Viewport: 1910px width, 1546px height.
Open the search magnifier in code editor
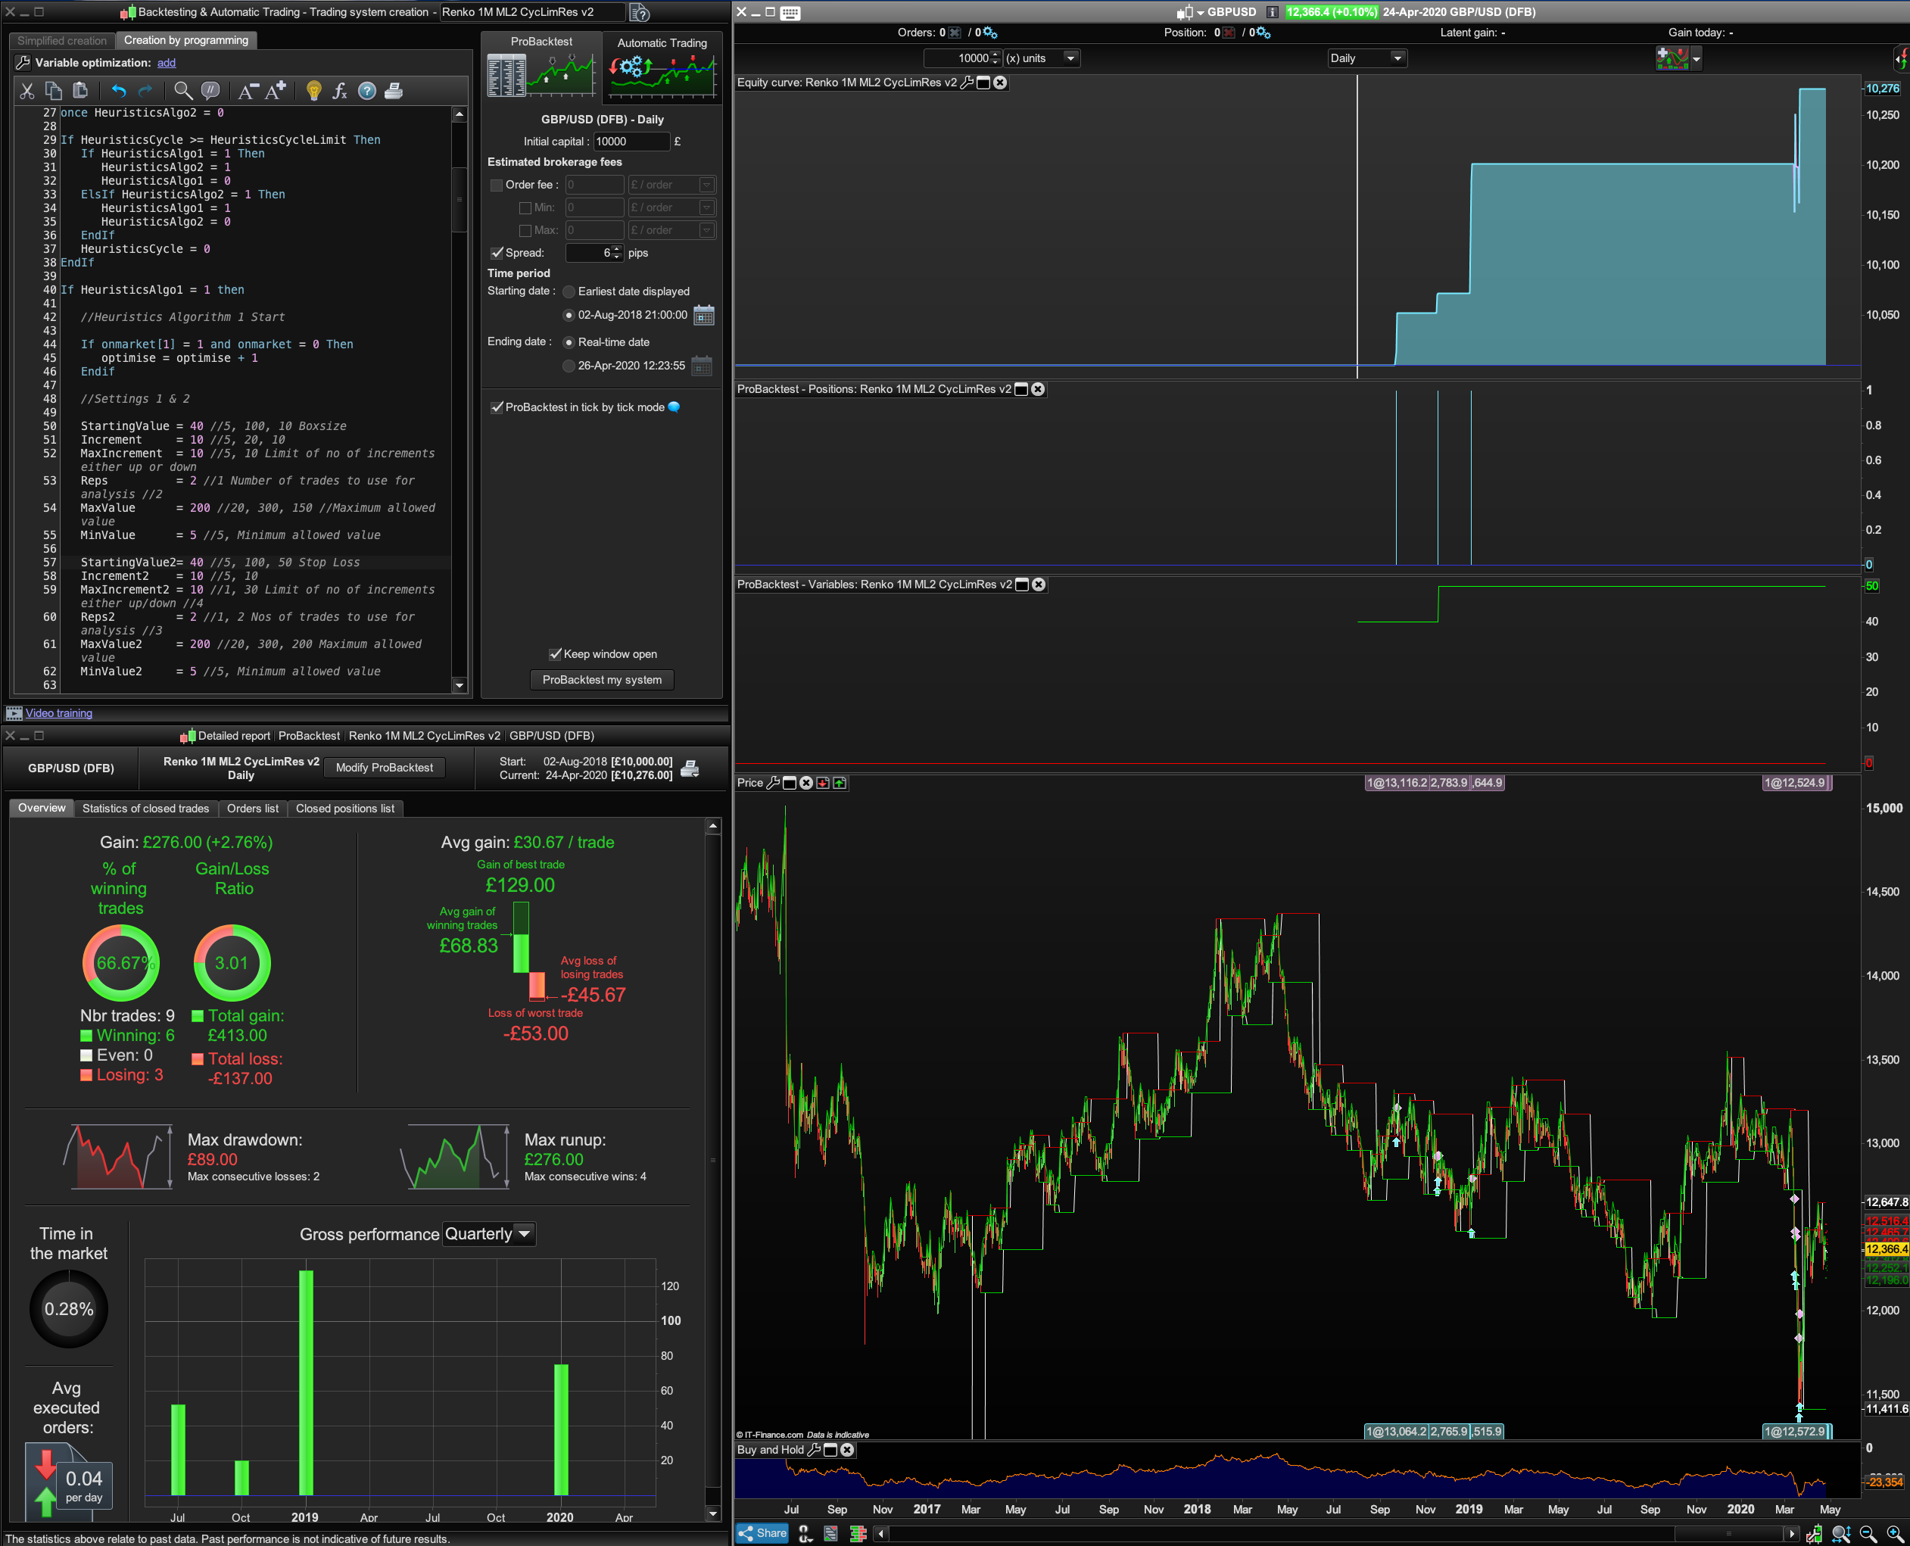pos(182,91)
